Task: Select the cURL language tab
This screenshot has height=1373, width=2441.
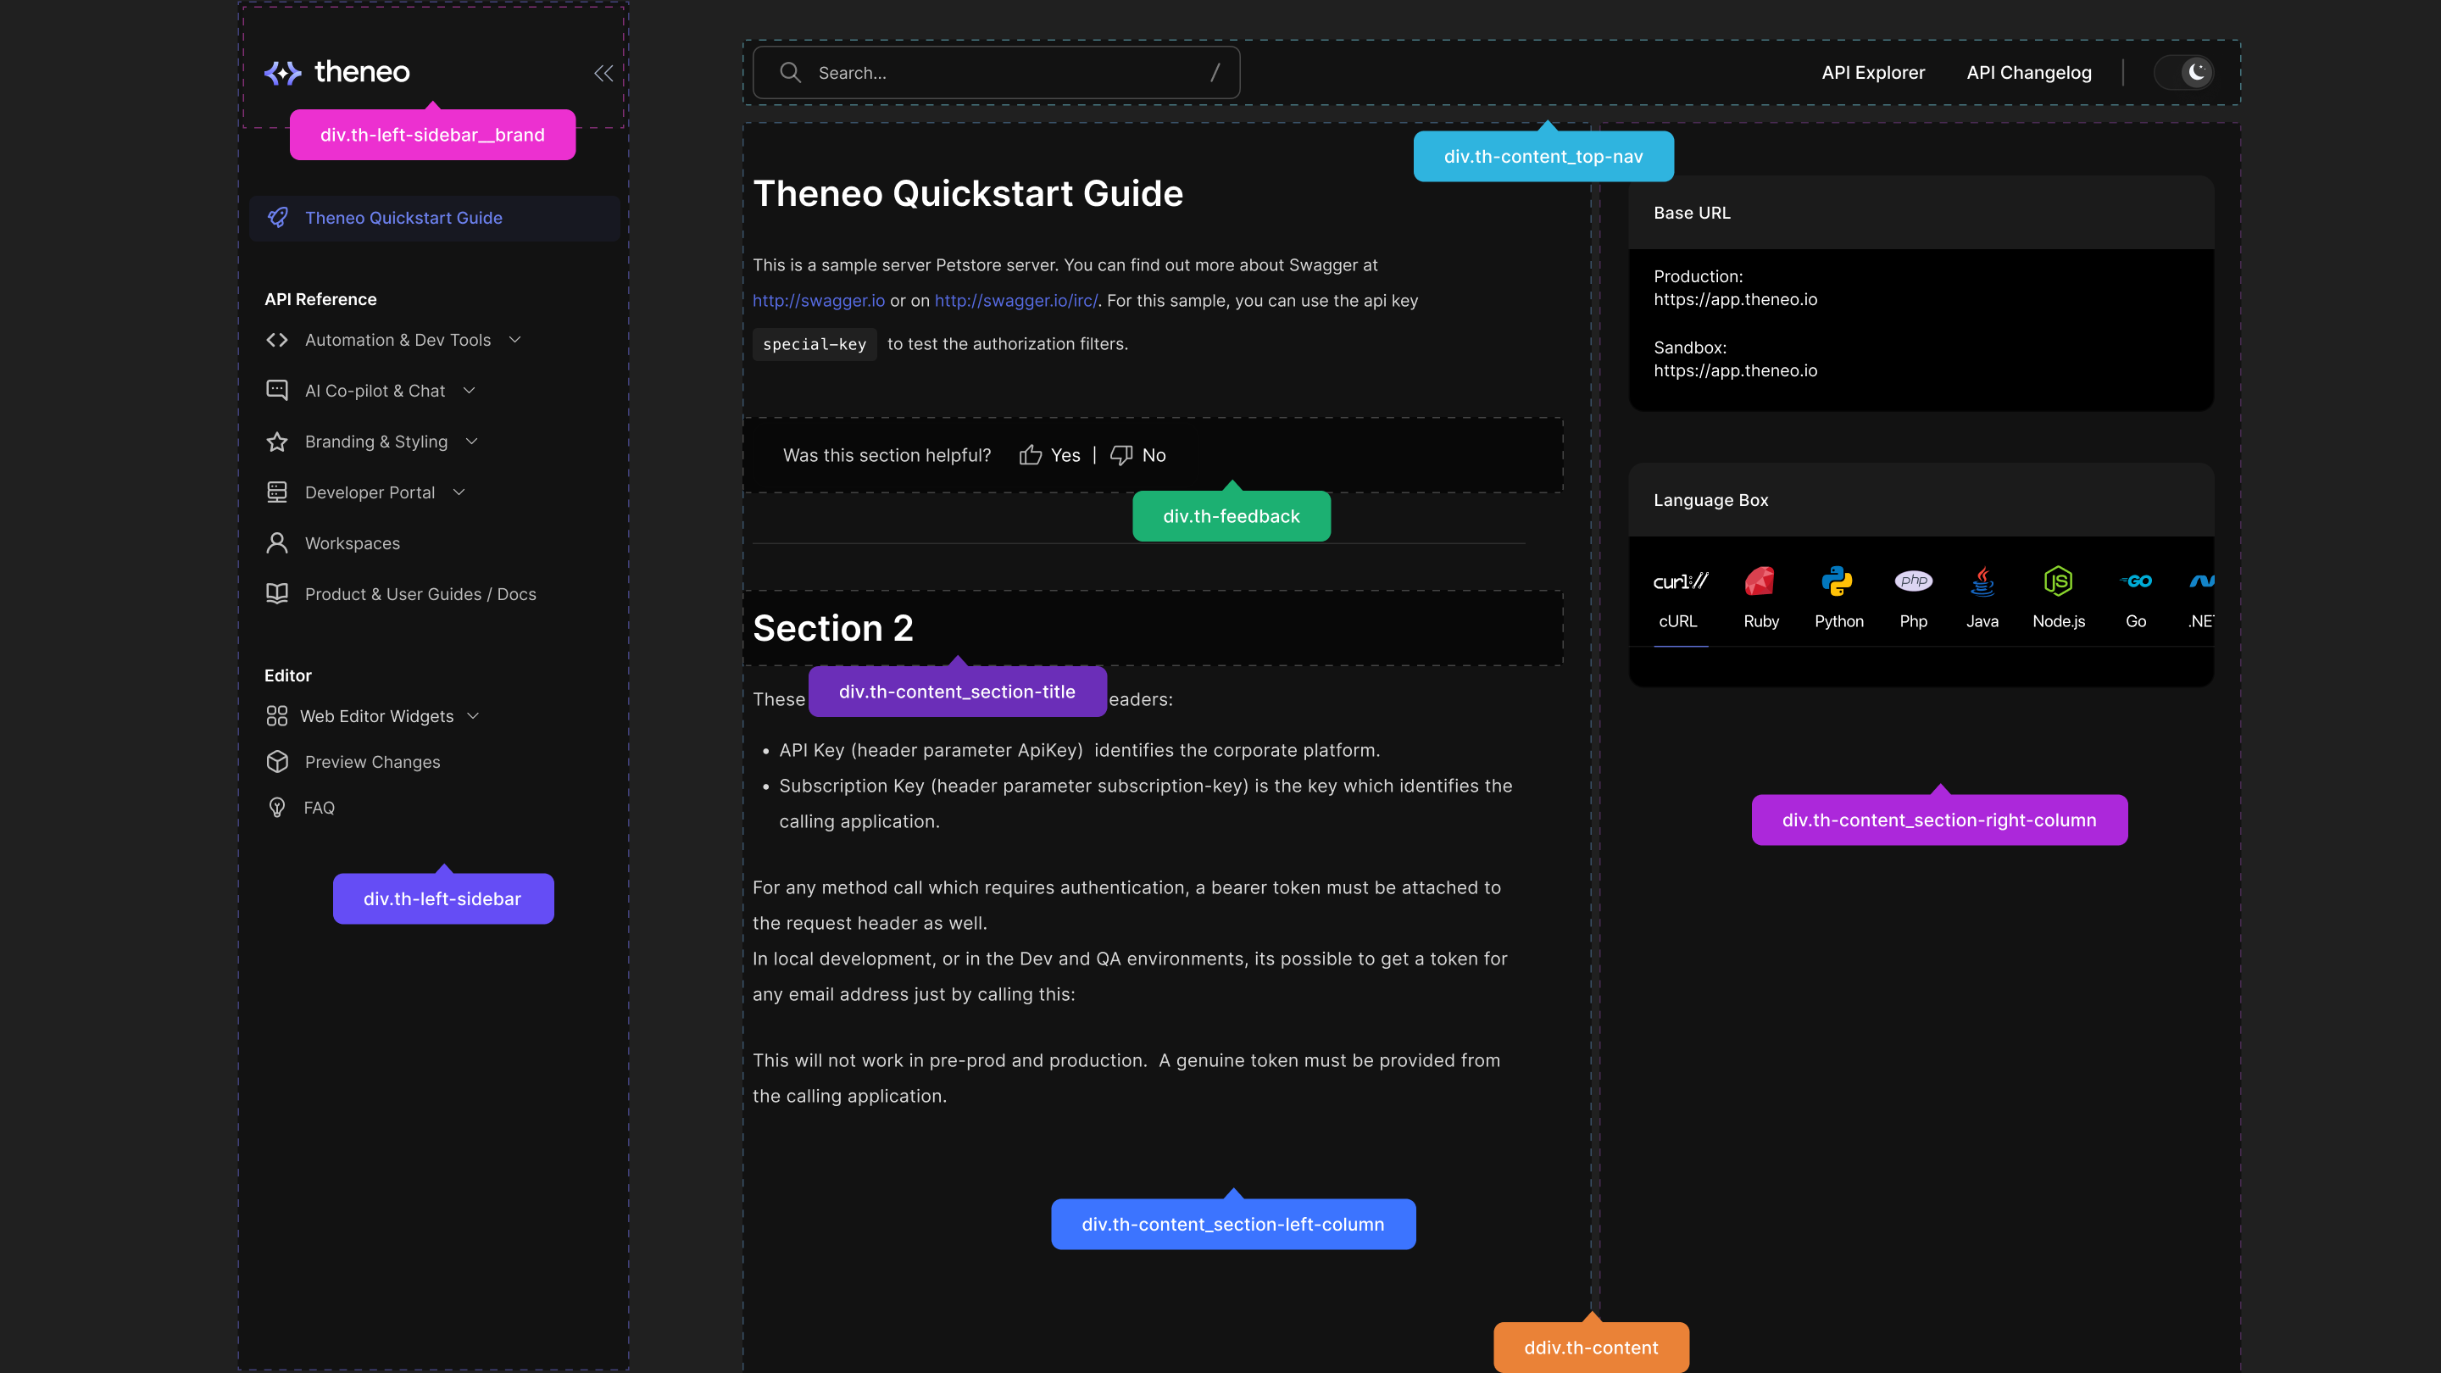Action: pyautogui.click(x=1678, y=597)
